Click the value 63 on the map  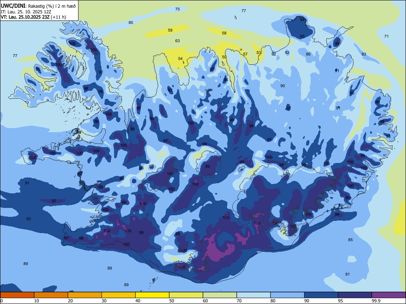pyautogui.click(x=177, y=41)
